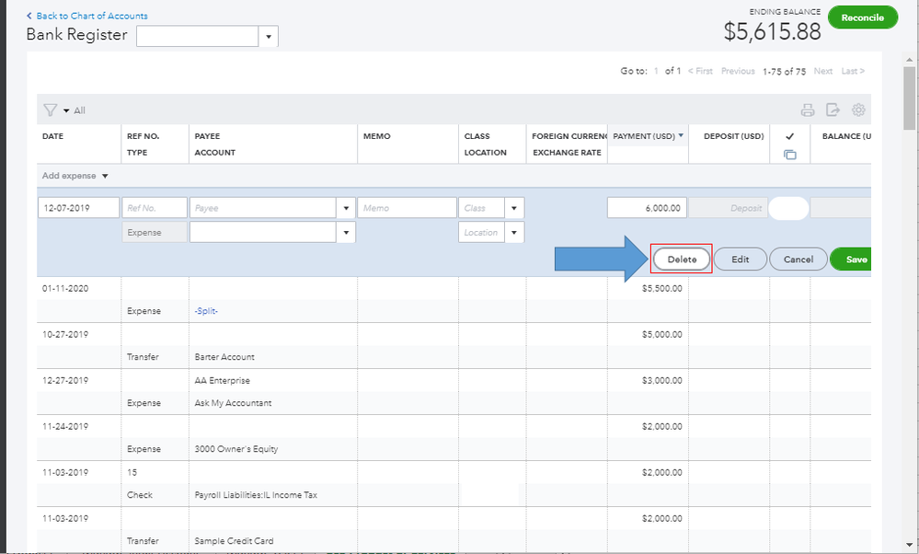The width and height of the screenshot is (919, 554).
Task: Toggle the reconcile status box in the entry row
Action: click(788, 208)
